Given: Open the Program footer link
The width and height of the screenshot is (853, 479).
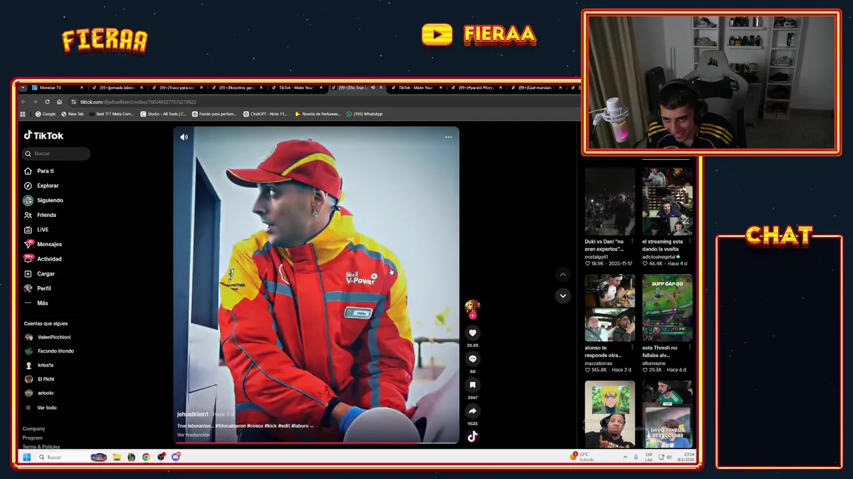Looking at the screenshot, I should [x=32, y=438].
